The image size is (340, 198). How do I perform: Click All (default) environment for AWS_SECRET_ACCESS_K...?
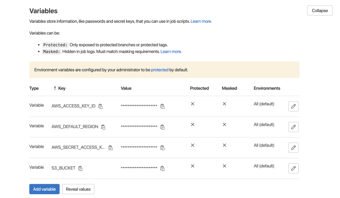[264, 146]
